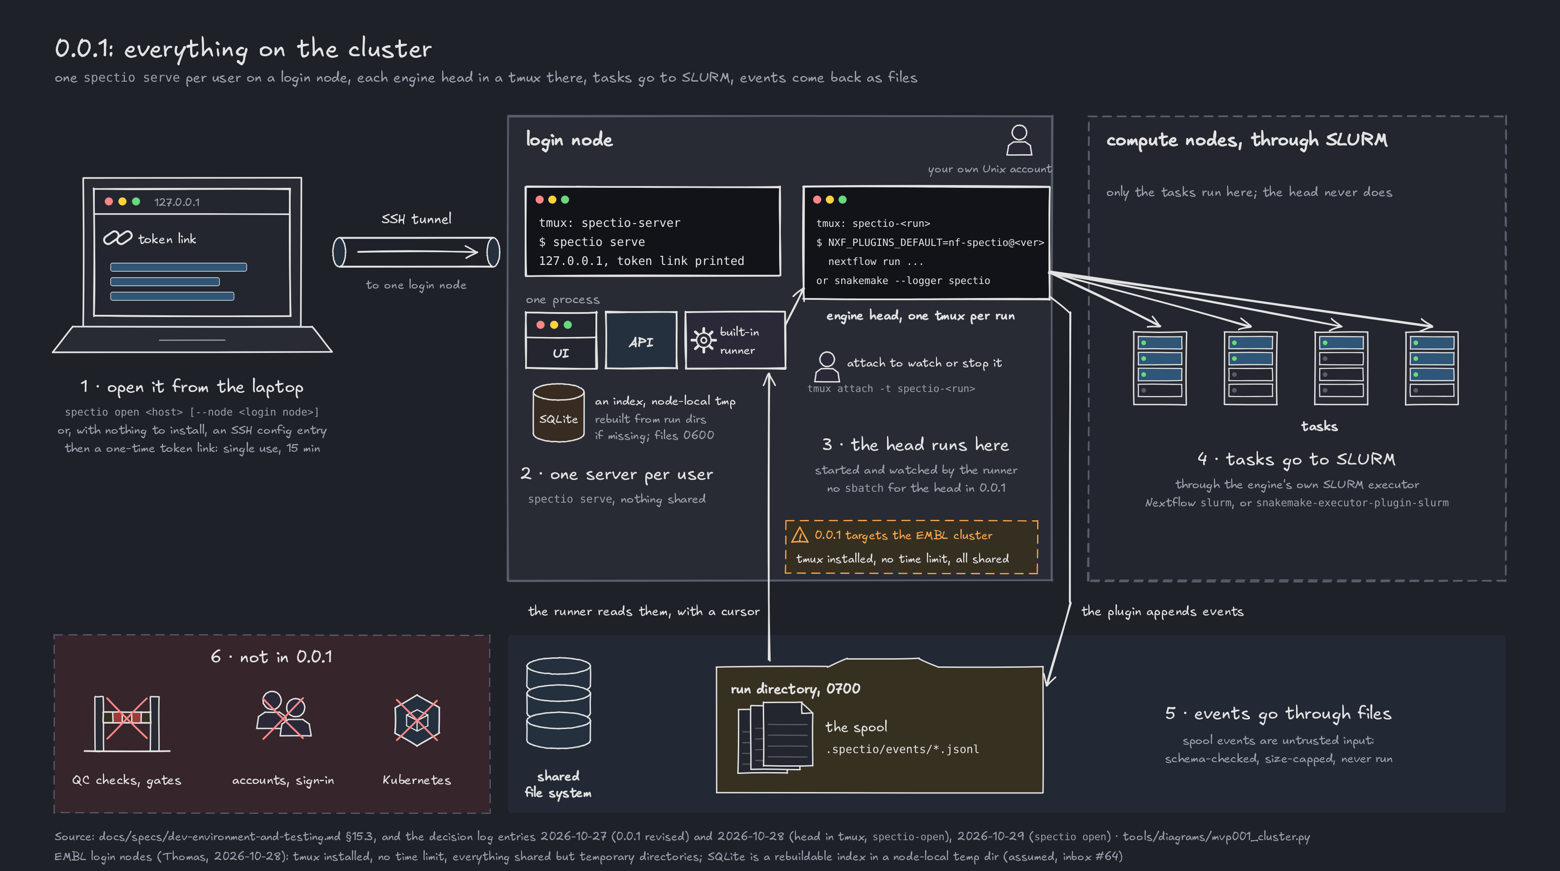The image size is (1560, 871).
Task: Click the built-in runner gear icon
Action: tap(703, 340)
